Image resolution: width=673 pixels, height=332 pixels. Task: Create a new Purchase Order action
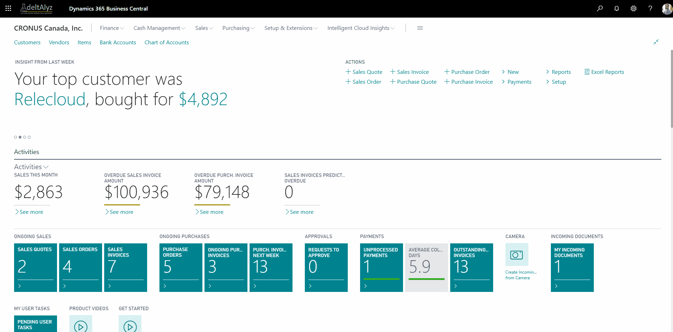pyautogui.click(x=467, y=72)
